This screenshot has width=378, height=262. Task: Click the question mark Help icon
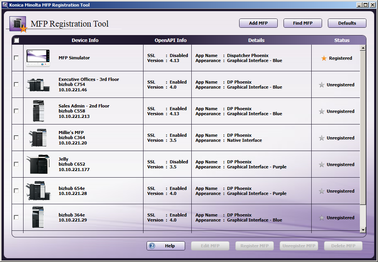[152, 246]
